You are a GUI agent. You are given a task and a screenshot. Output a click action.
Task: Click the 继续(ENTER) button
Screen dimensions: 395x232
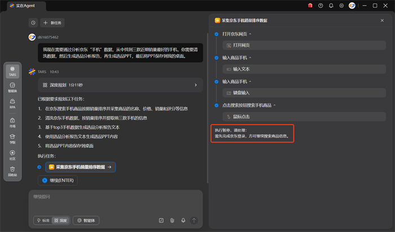(56, 180)
